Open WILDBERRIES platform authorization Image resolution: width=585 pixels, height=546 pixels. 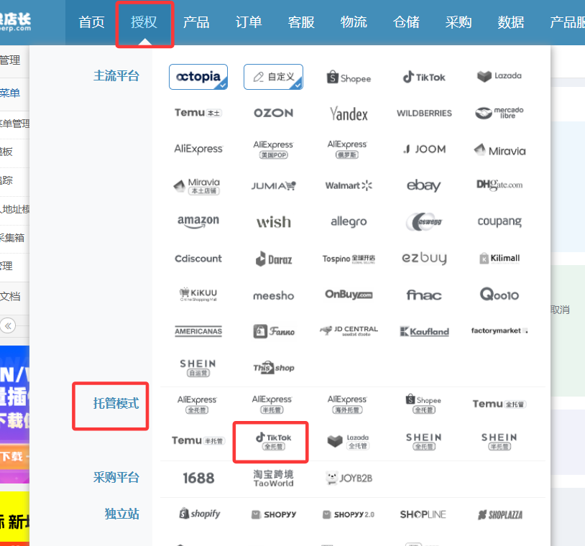(x=424, y=113)
